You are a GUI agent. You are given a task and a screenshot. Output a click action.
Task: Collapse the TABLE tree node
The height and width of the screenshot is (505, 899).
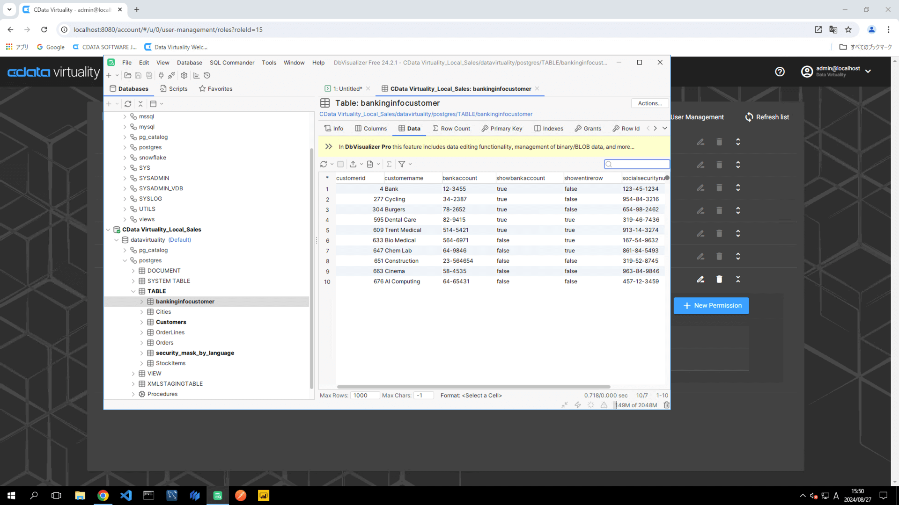click(x=133, y=291)
